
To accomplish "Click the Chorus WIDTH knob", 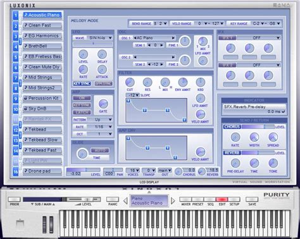I will tap(254, 137).
